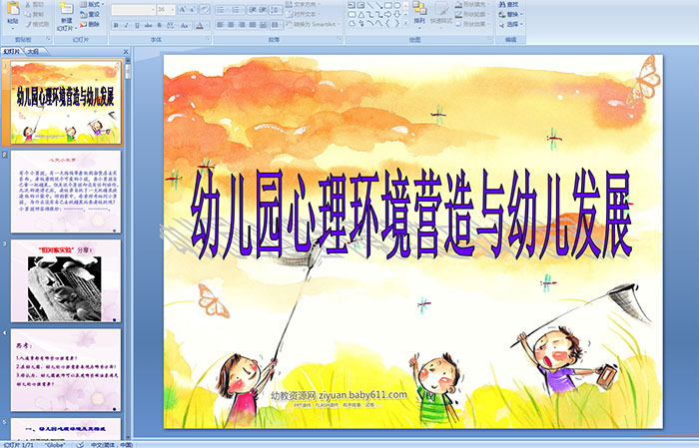Image resolution: width=699 pixels, height=448 pixels.
Task: Click the slide title 幼儿园心理环境营造与幼儿发展
Action: pyautogui.click(x=411, y=215)
